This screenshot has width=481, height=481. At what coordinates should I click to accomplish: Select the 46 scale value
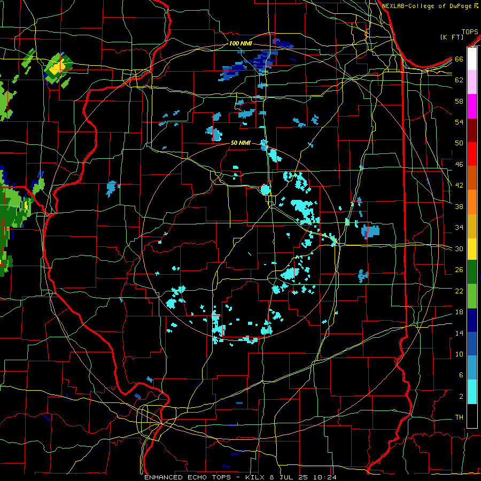[x=459, y=165]
